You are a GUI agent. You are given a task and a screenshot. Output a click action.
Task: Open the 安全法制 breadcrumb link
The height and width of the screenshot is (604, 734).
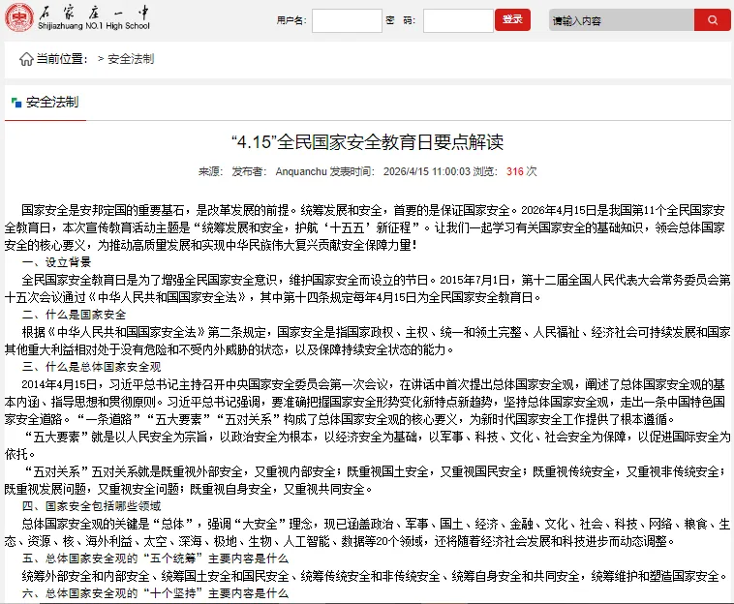(131, 59)
